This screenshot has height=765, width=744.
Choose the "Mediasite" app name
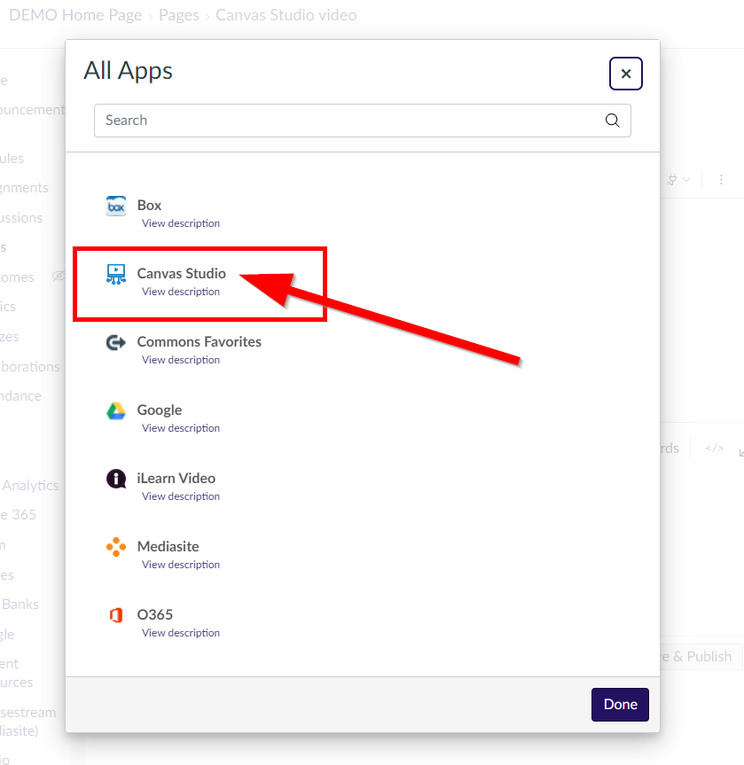[x=168, y=546]
